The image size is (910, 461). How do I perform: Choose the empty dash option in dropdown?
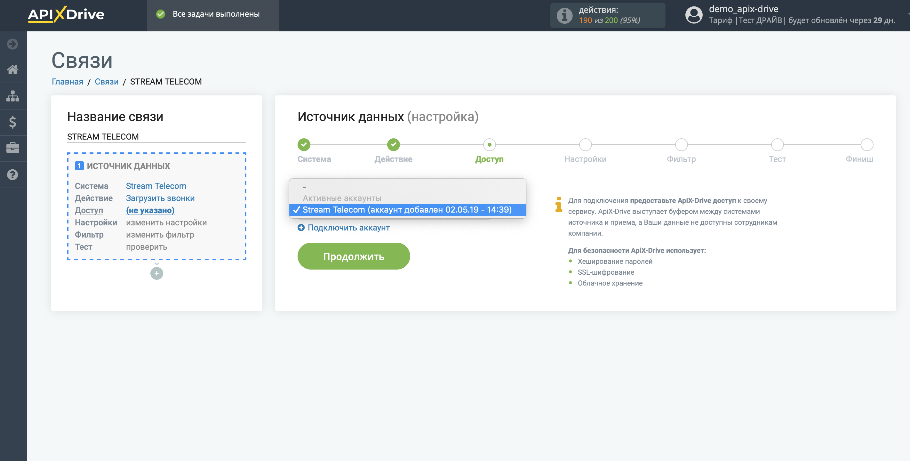tap(407, 187)
